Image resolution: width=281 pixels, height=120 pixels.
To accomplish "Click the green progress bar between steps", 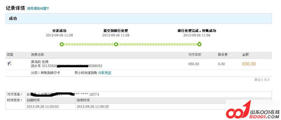I will pos(158,44).
